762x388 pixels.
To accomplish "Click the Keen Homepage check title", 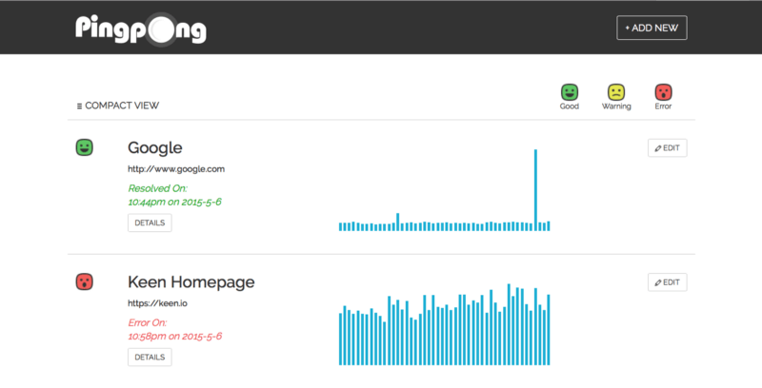I will click(x=191, y=281).
